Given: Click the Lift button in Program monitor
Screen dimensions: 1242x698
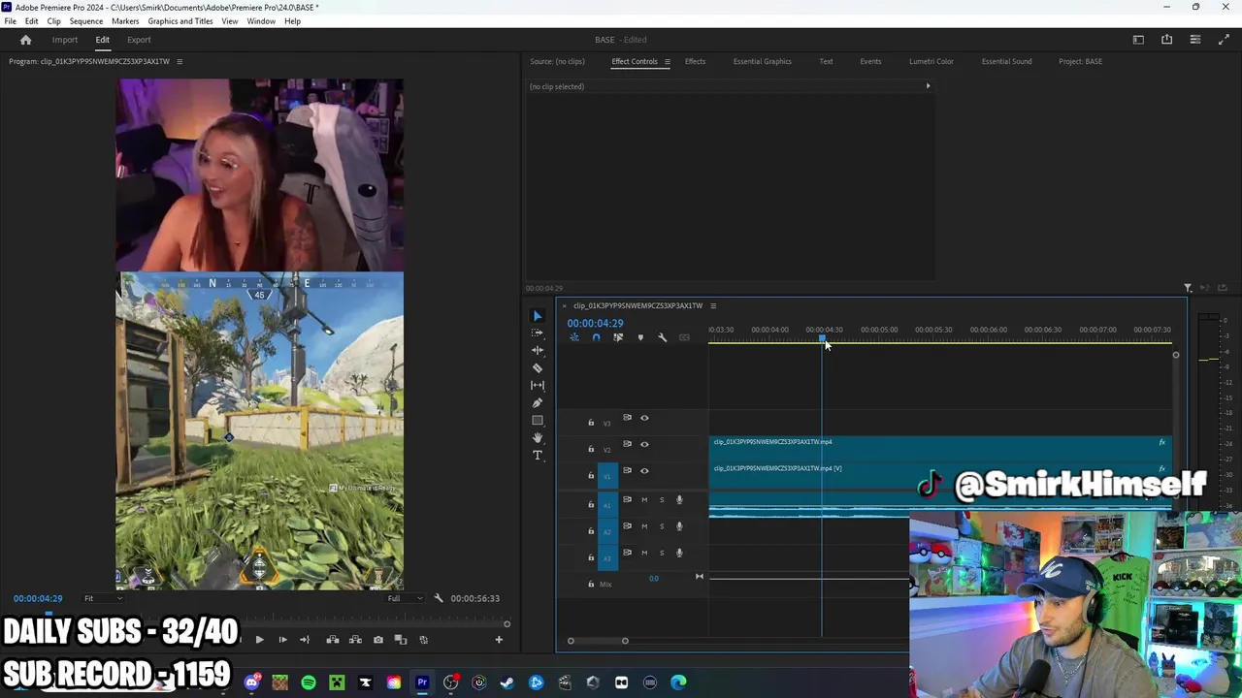Looking at the screenshot, I should pyautogui.click(x=333, y=640).
